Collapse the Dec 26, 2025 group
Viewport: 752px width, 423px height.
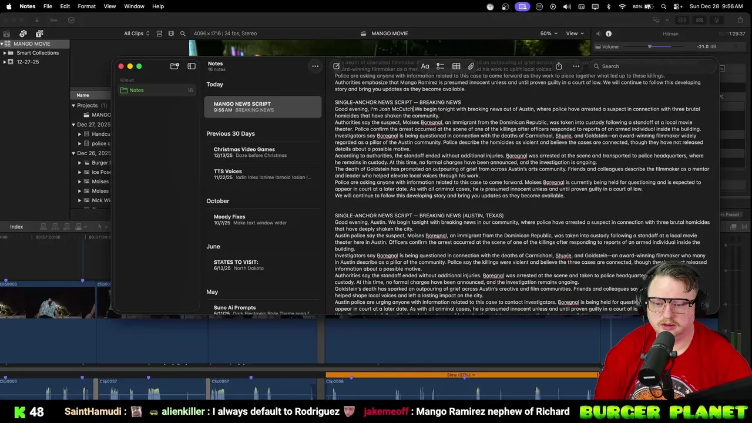pos(73,153)
